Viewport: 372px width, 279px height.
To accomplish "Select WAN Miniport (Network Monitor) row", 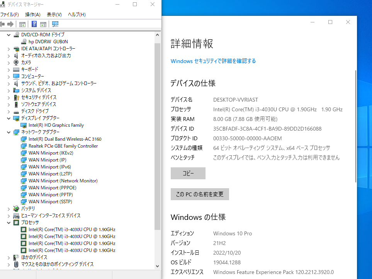I will point(63,181).
